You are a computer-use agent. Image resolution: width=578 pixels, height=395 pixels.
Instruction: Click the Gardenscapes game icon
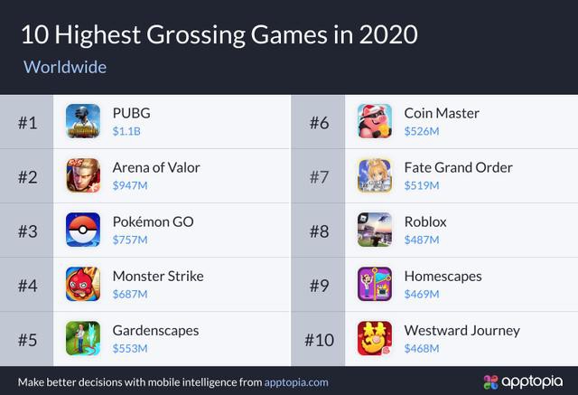[x=83, y=338]
